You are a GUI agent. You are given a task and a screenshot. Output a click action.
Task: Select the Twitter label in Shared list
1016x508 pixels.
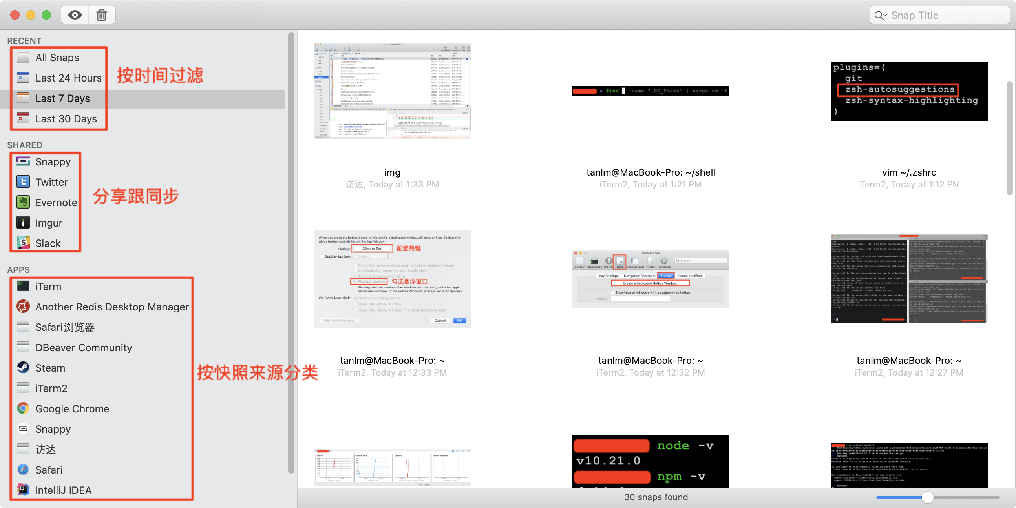pos(52,182)
